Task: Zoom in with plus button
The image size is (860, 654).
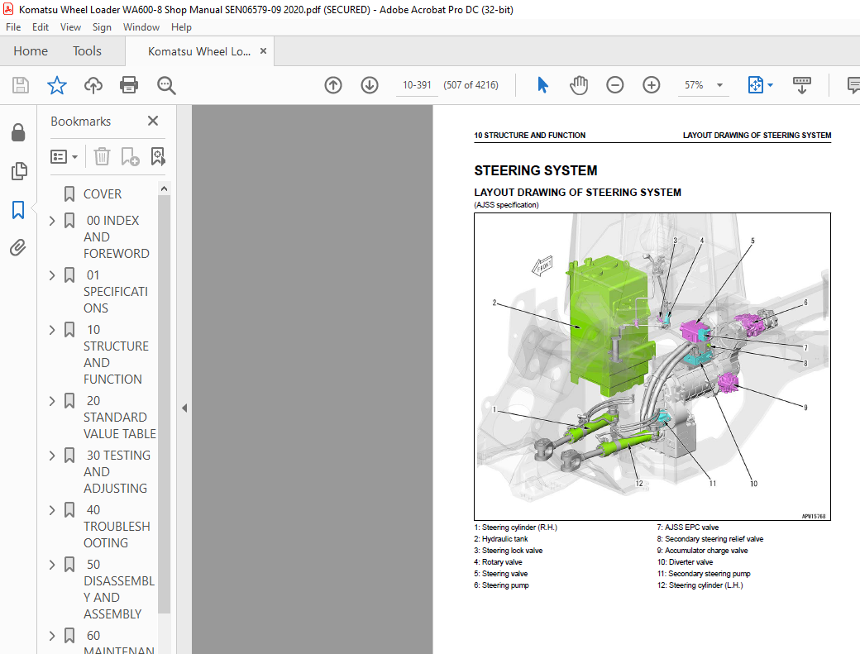Action: 651,85
